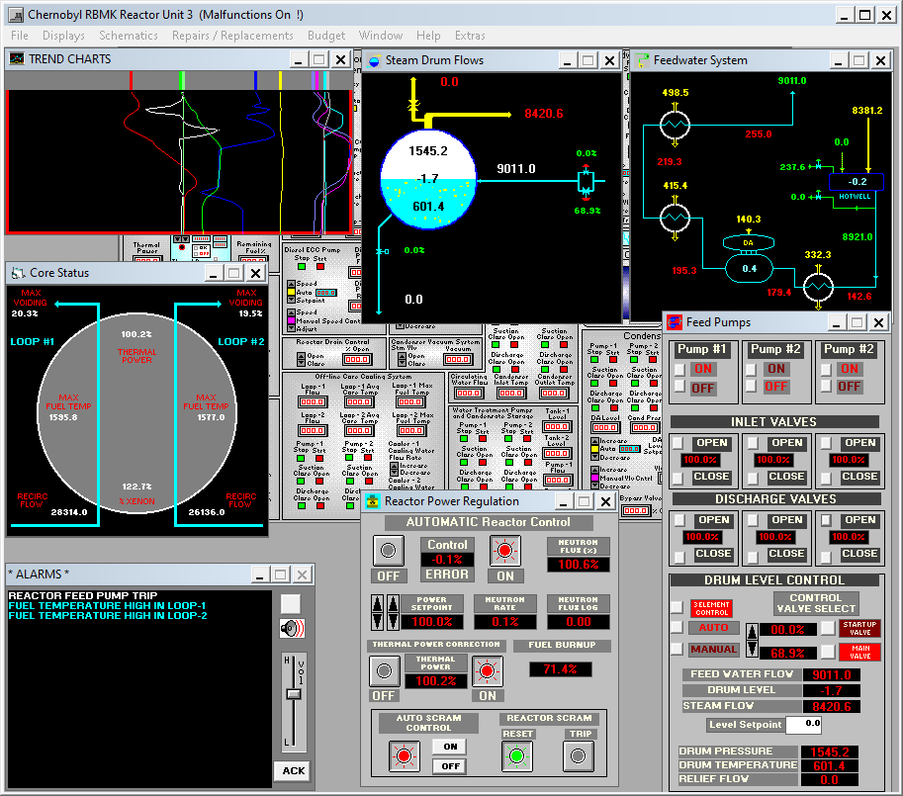This screenshot has height=796, width=903.
Task: Open the Help menu
Action: [x=428, y=36]
